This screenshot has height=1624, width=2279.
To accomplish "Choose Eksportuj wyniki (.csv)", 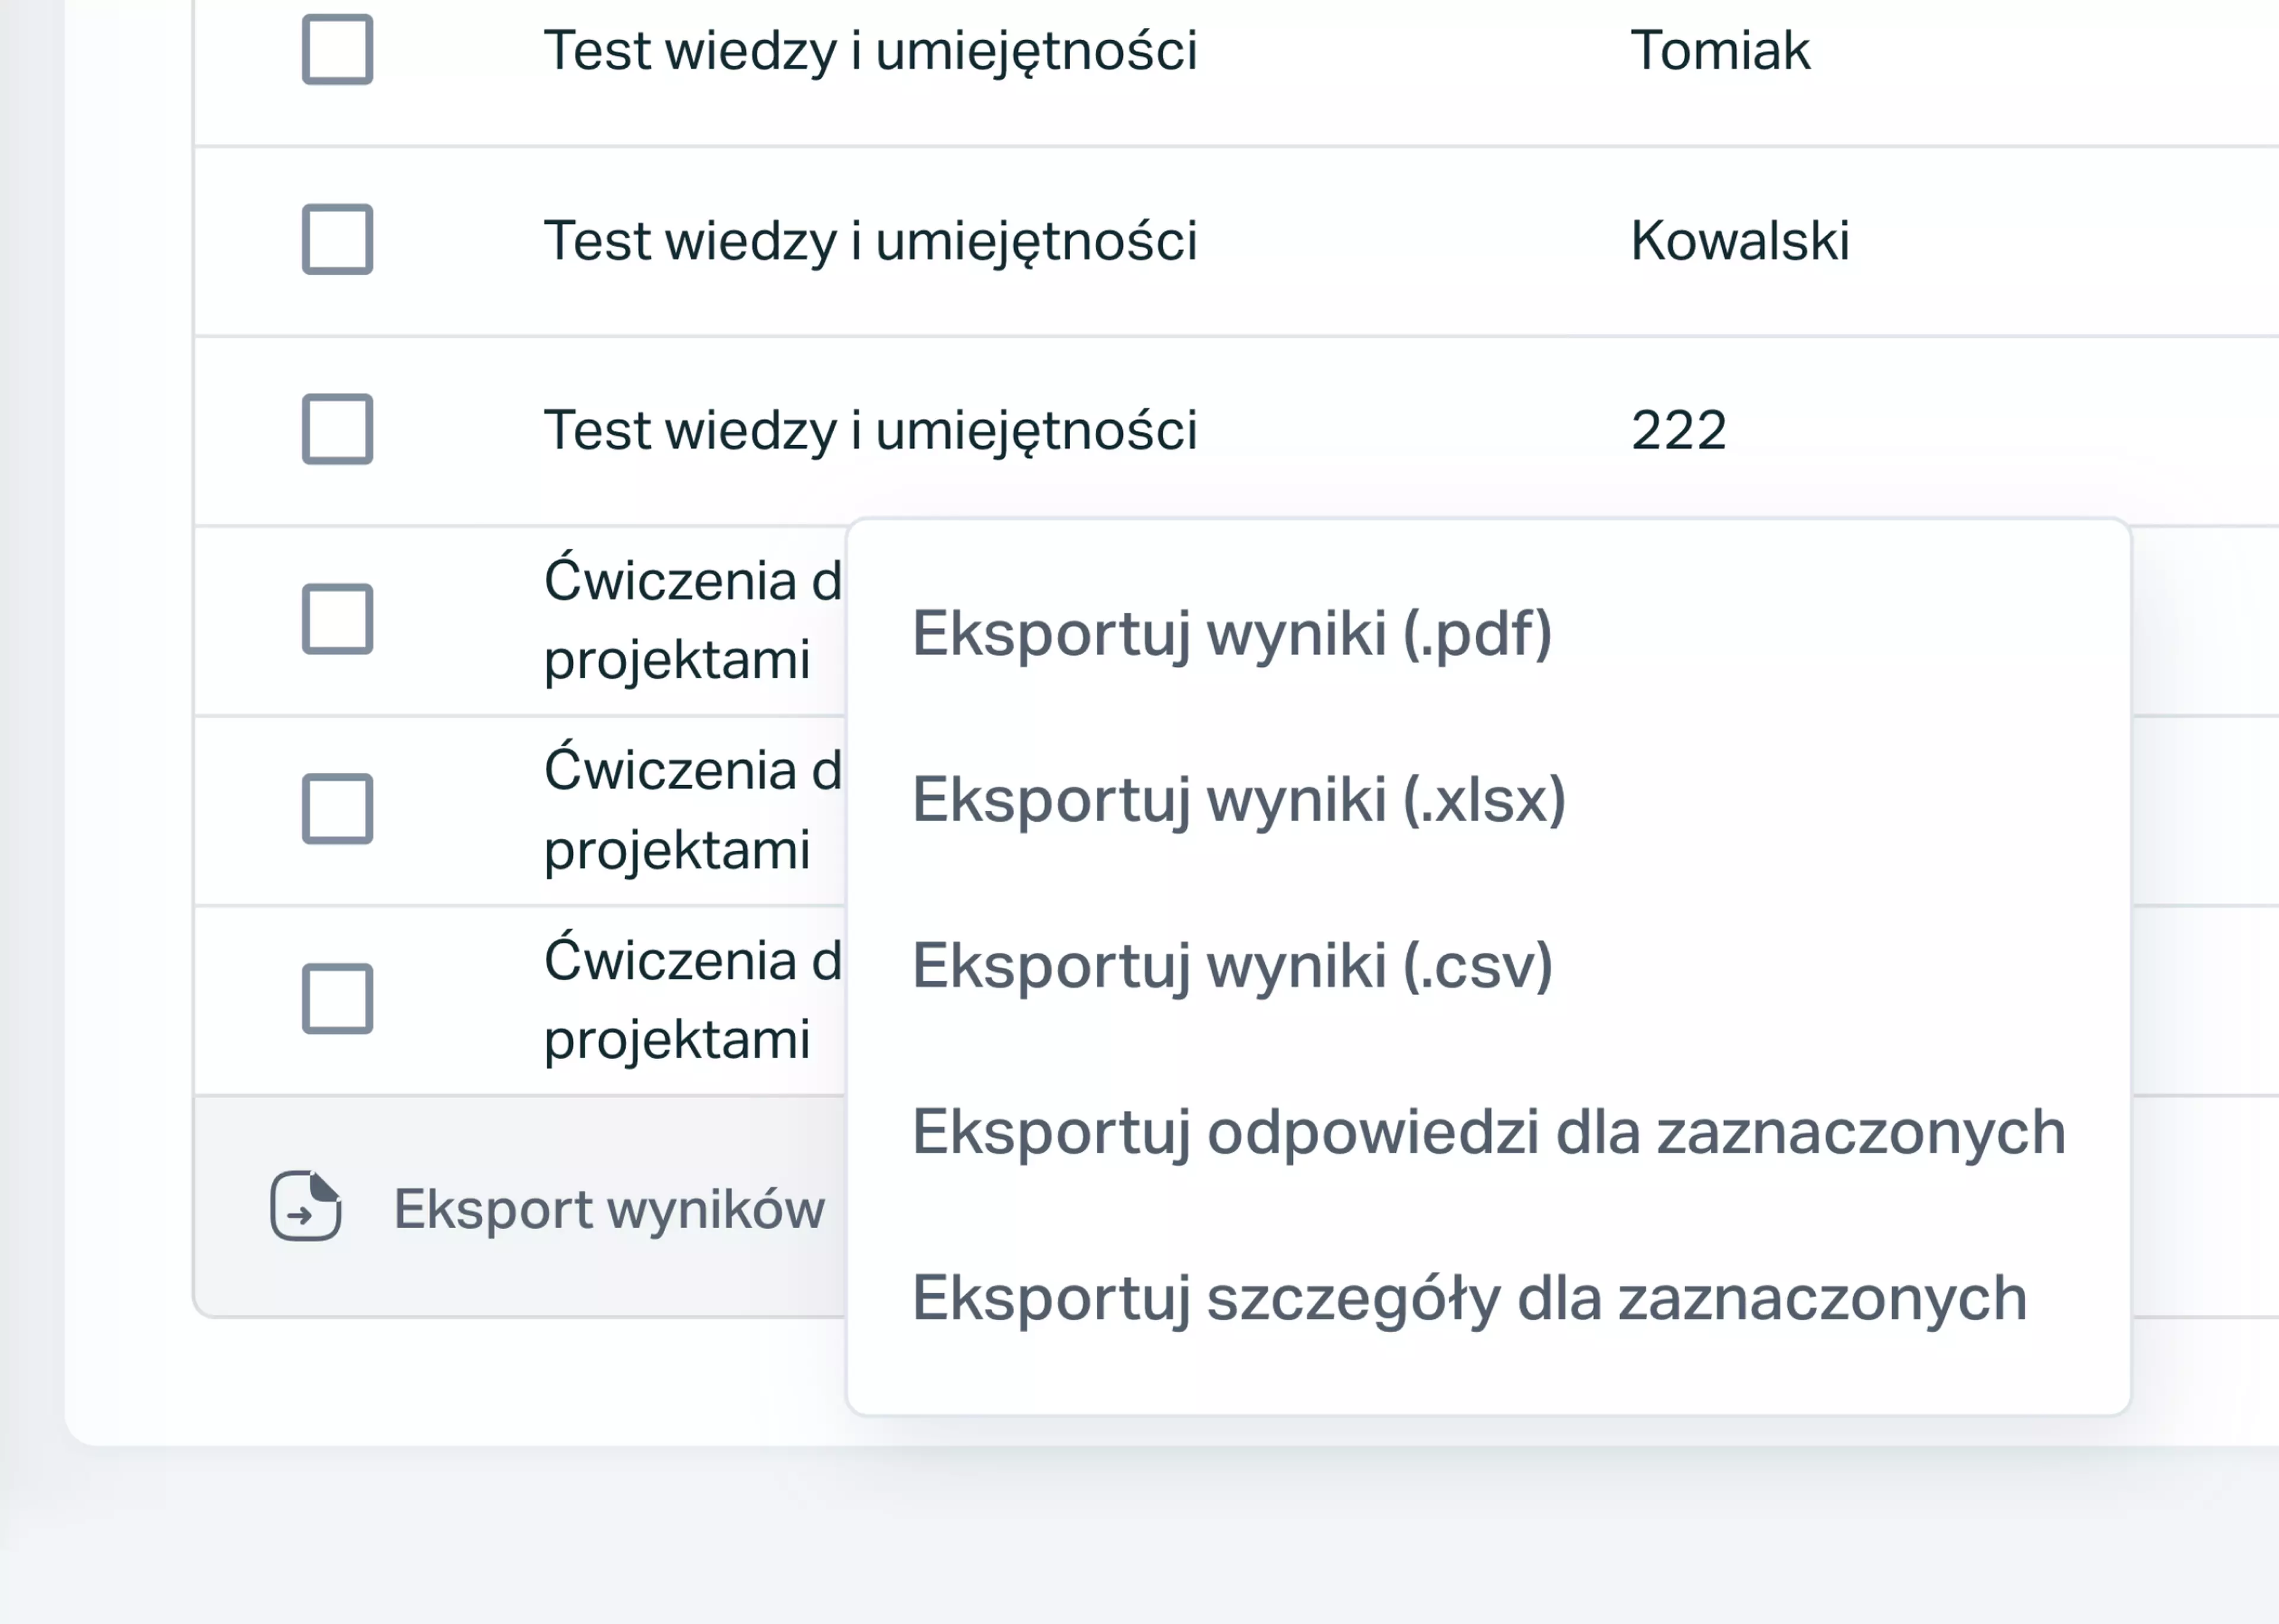I will 1232,966.
